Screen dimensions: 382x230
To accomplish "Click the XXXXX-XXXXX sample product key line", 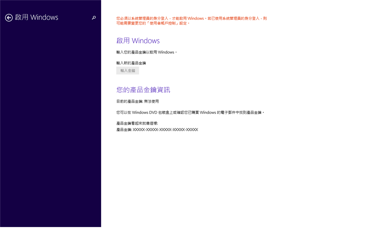I will pos(157,130).
